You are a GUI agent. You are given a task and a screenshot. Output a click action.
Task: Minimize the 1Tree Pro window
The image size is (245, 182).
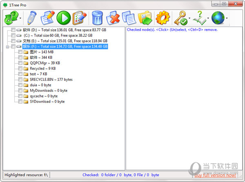216,4
